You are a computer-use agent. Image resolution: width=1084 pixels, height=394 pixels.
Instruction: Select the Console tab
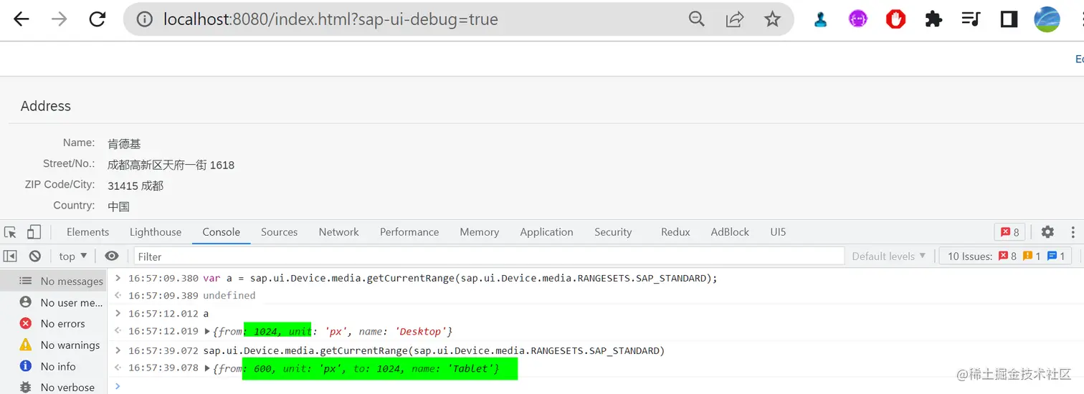click(221, 232)
